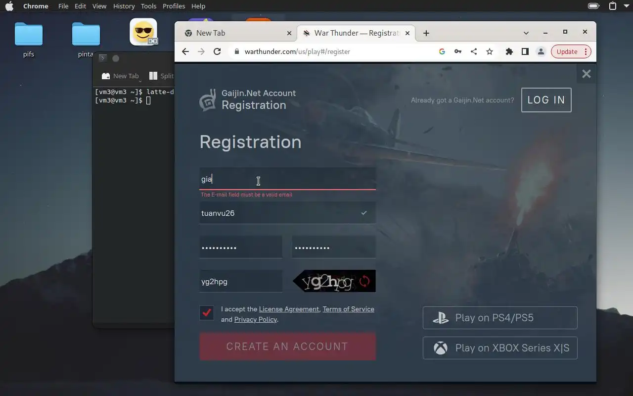Viewport: 633px width, 396px height.
Task: Click terminal New Tab icon
Action: (106, 76)
